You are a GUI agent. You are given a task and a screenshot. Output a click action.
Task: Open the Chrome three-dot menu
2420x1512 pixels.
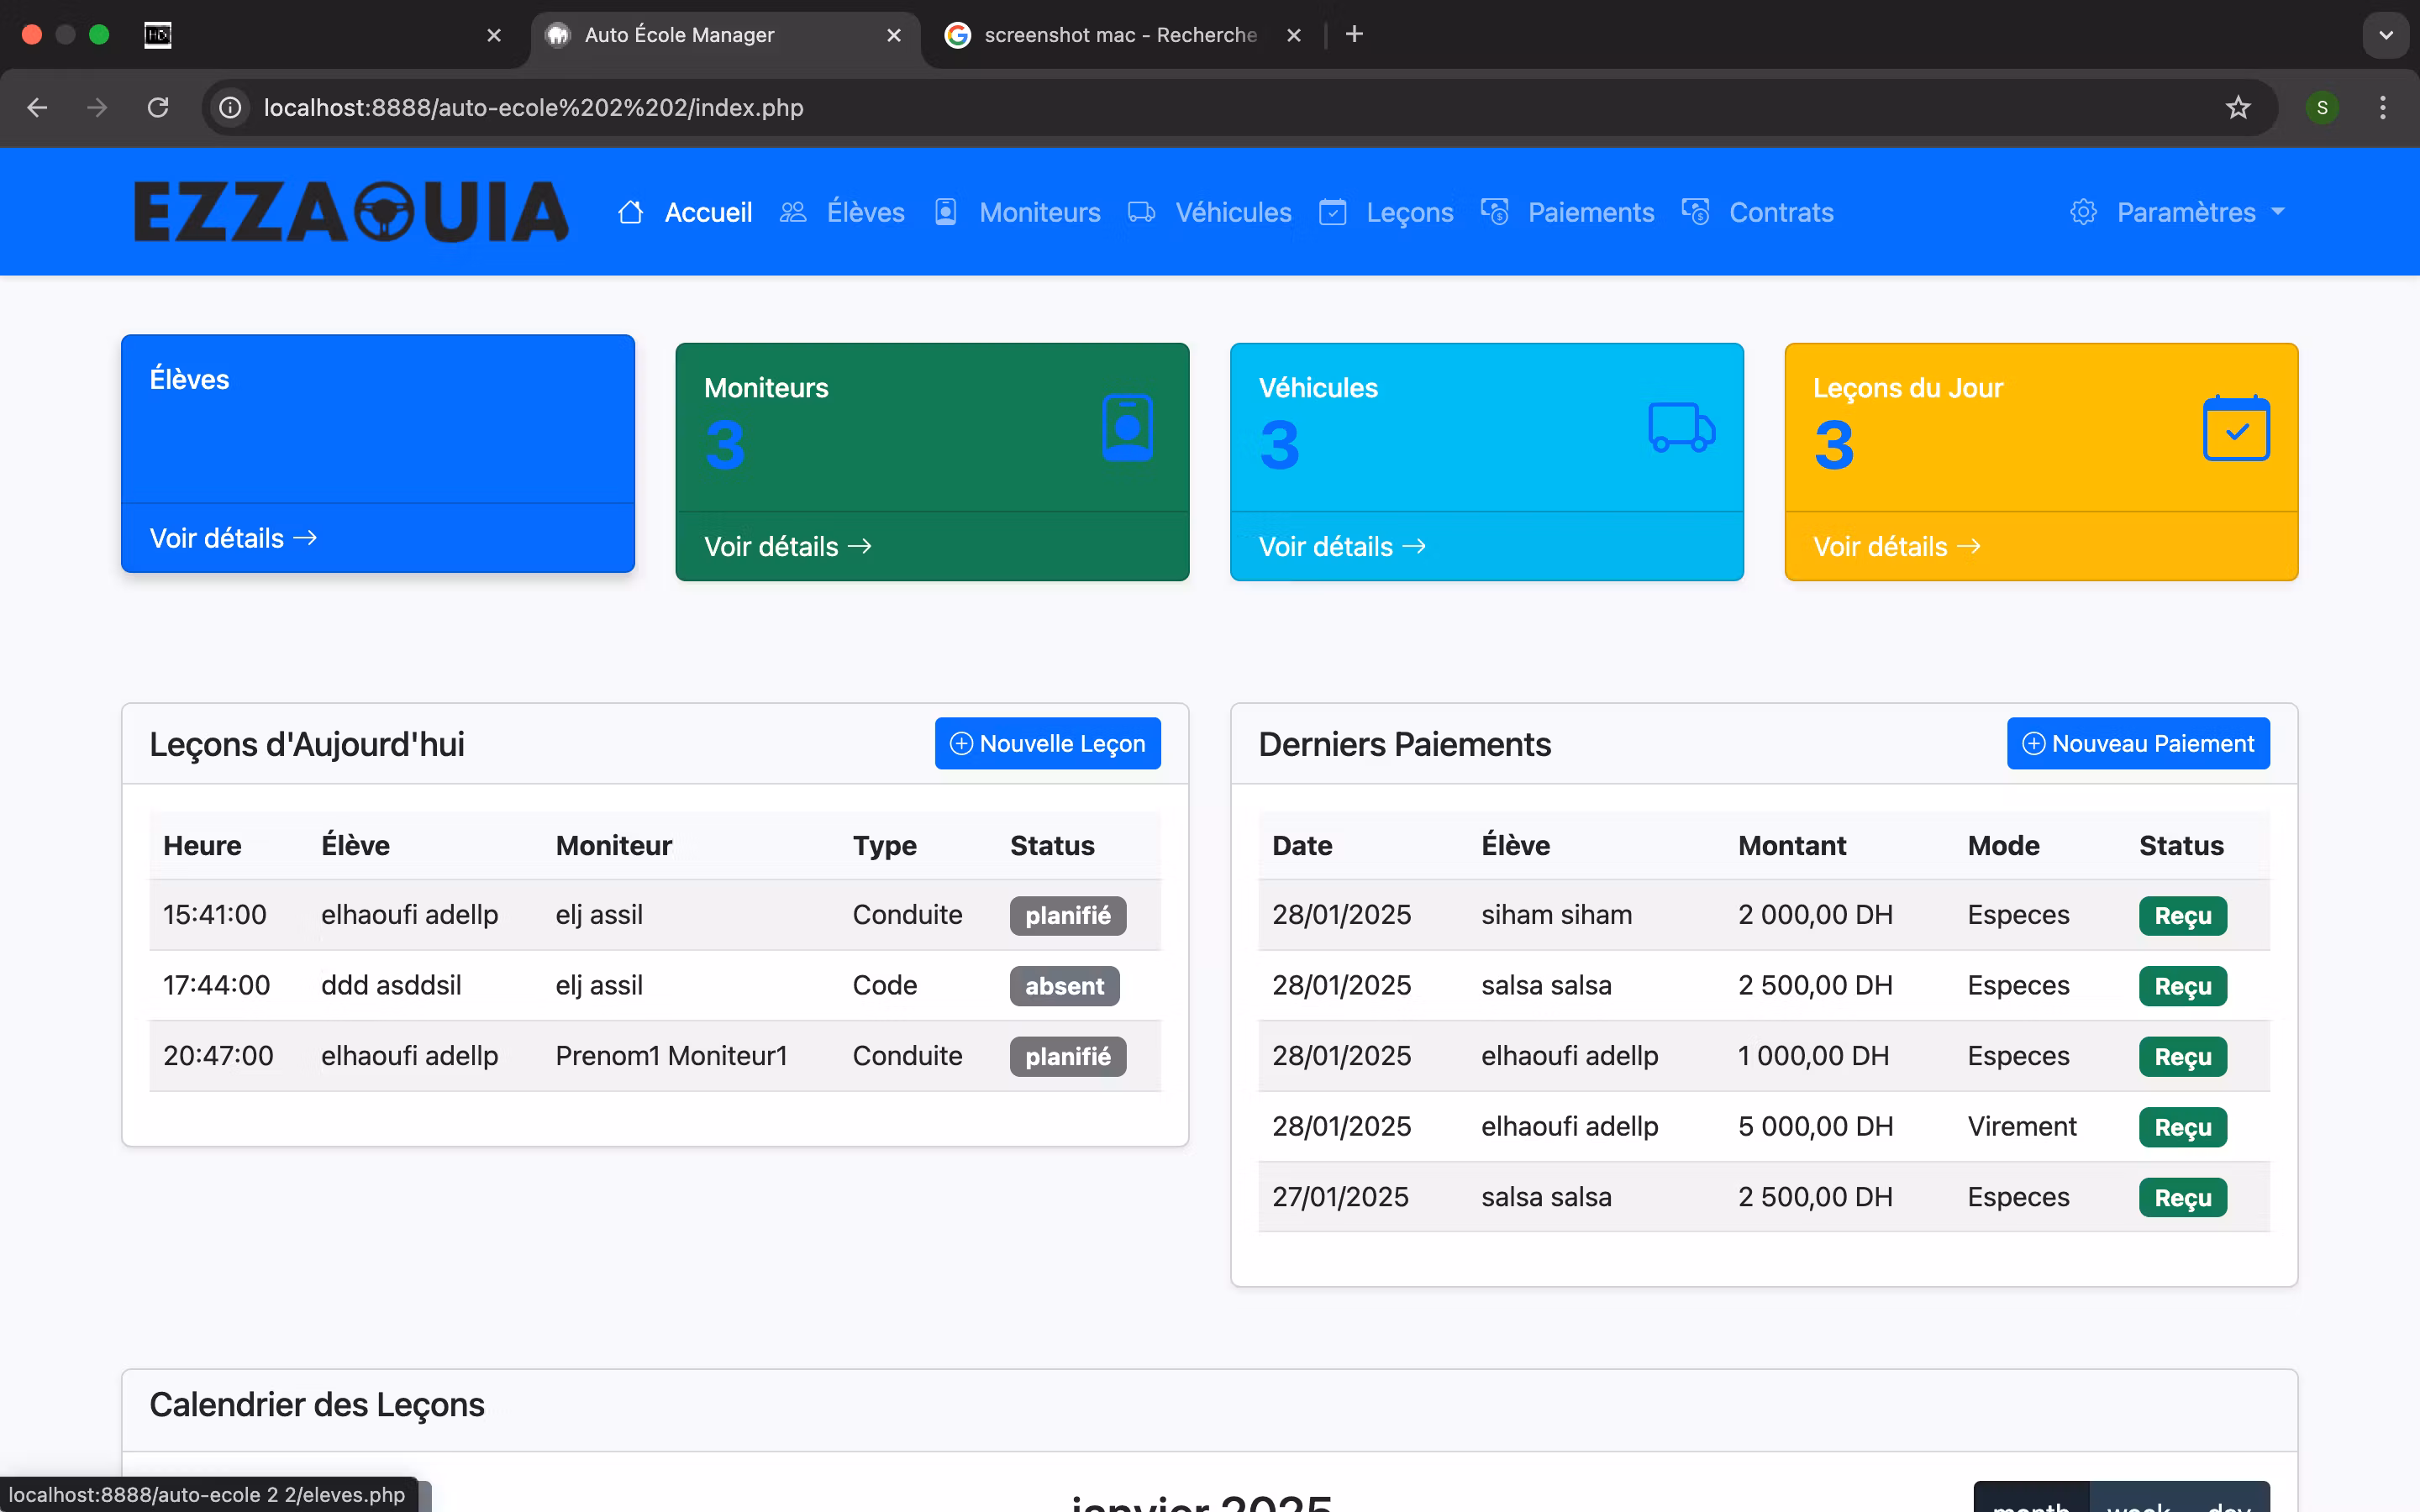point(2383,107)
